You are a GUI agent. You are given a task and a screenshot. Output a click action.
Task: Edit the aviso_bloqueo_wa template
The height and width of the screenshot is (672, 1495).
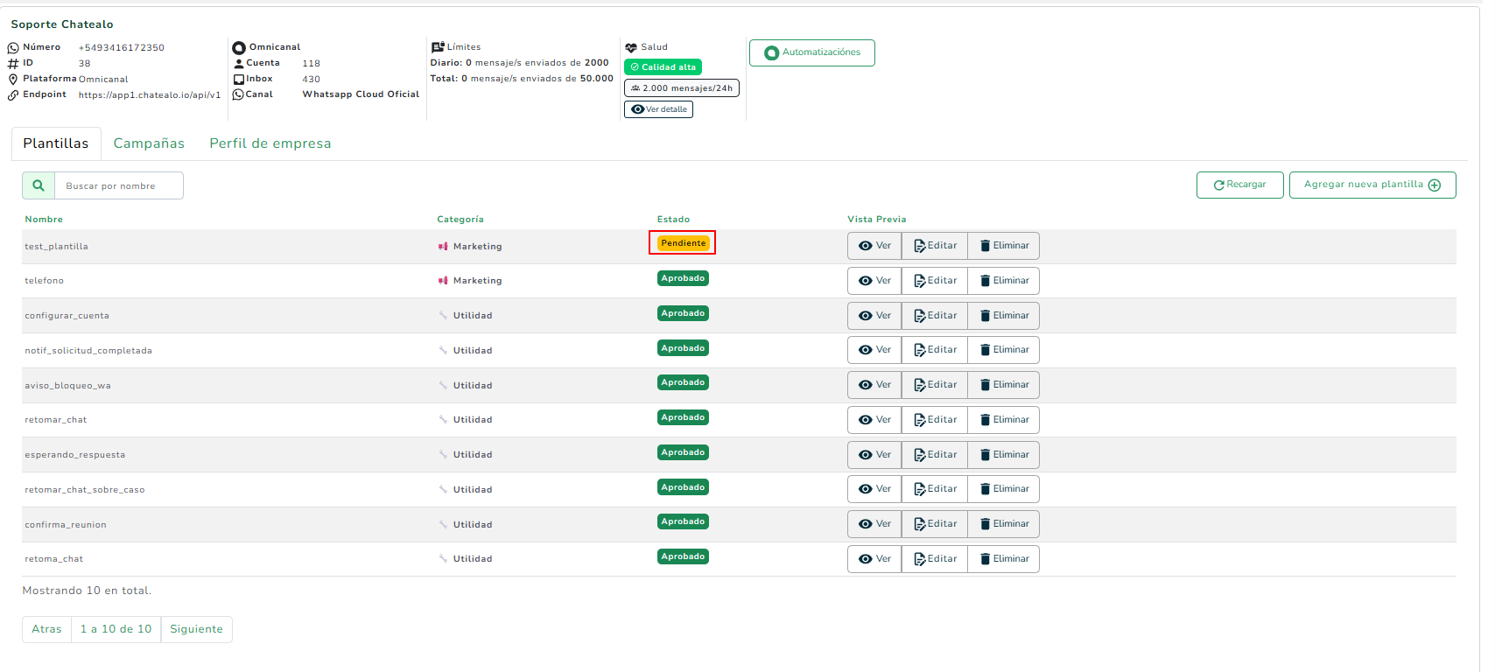935,385
